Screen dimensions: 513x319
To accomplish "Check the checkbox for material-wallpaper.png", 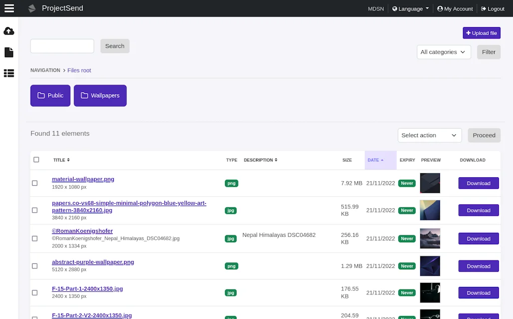I will 35,183.
